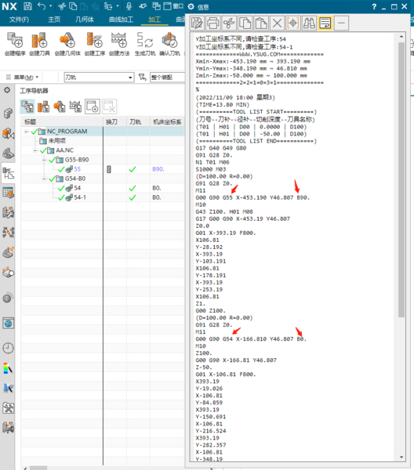Viewport: 414px width, 470px height.
Task: Switch navigator to Program Order view
Action: (x=27, y=107)
